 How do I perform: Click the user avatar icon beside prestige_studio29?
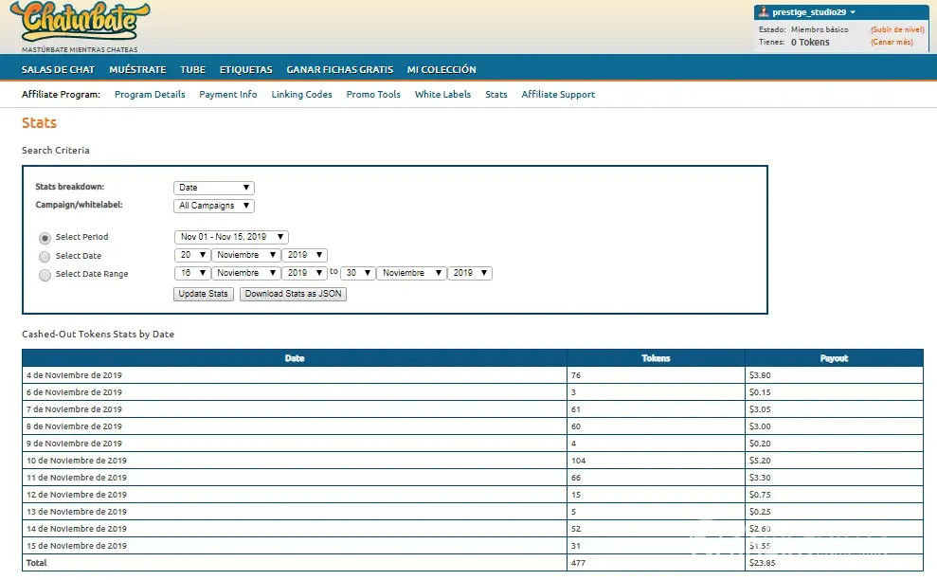click(x=764, y=12)
